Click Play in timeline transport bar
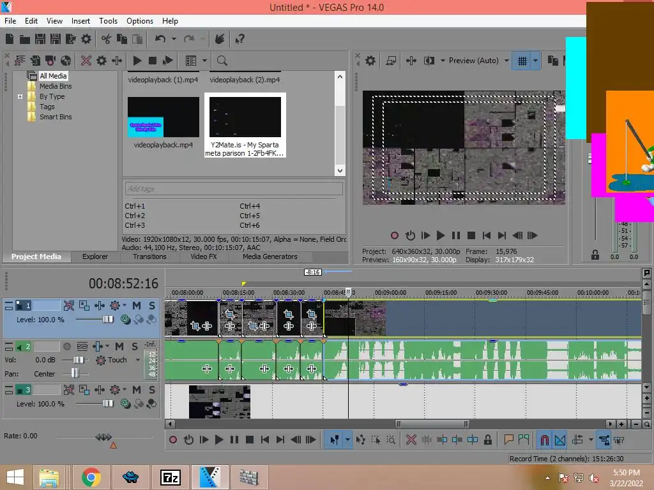 click(x=218, y=440)
